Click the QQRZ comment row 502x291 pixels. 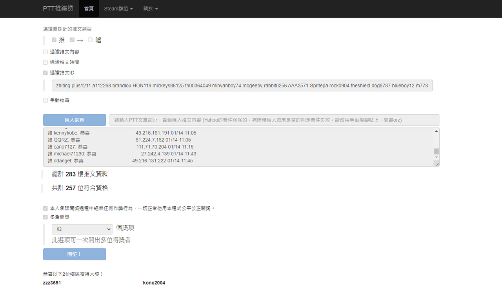[119, 140]
